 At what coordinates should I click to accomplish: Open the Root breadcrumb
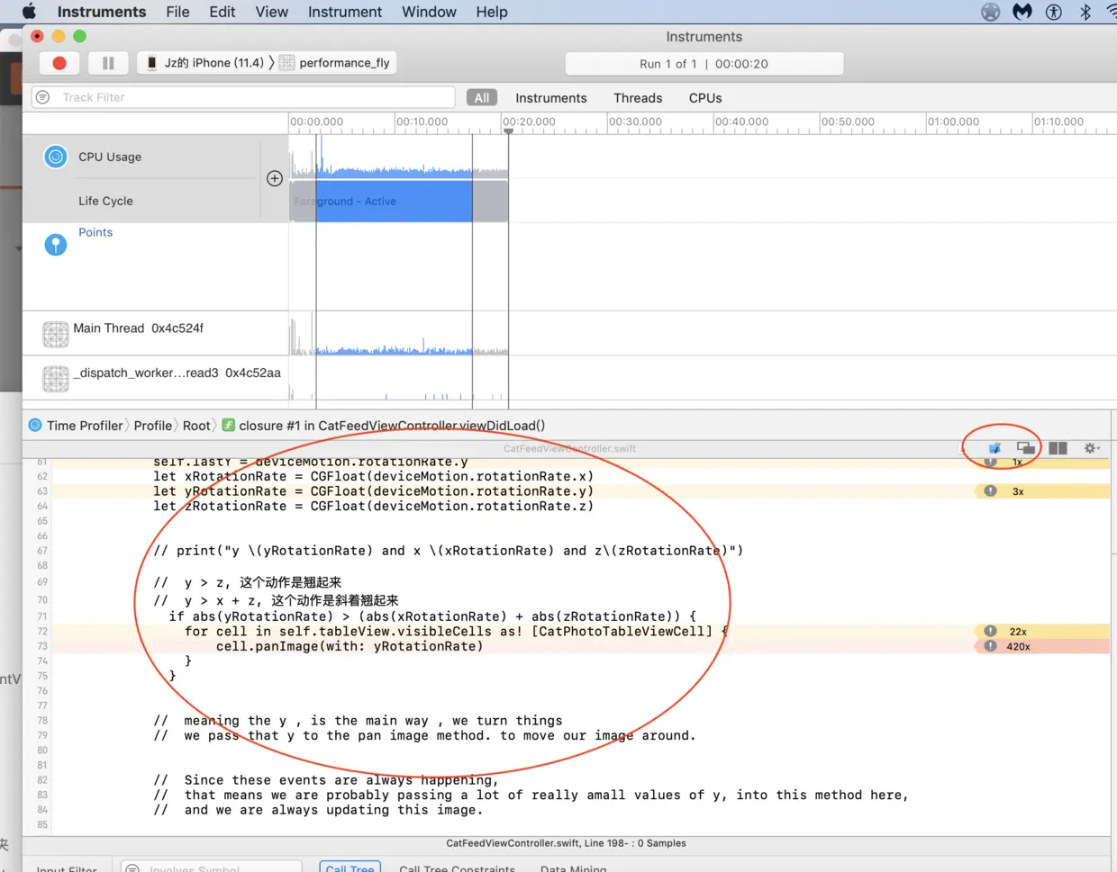coord(196,426)
